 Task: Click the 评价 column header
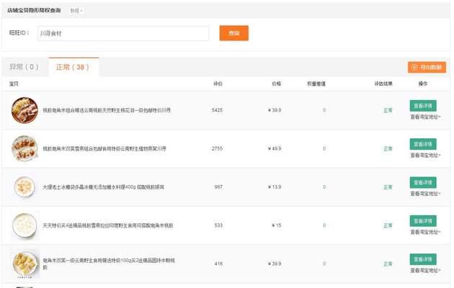[x=218, y=84]
